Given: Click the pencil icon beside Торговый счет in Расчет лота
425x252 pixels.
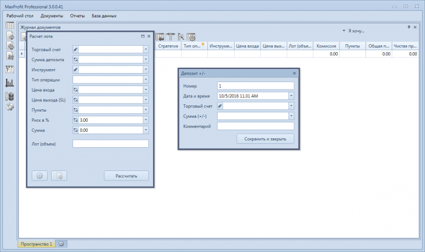Looking at the screenshot, I should point(75,49).
